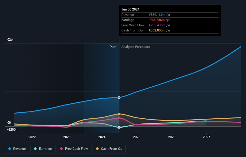Image resolution: width=246 pixels, height=157 pixels.
Task: Select the 2027 x-axis label
Action: [206, 137]
